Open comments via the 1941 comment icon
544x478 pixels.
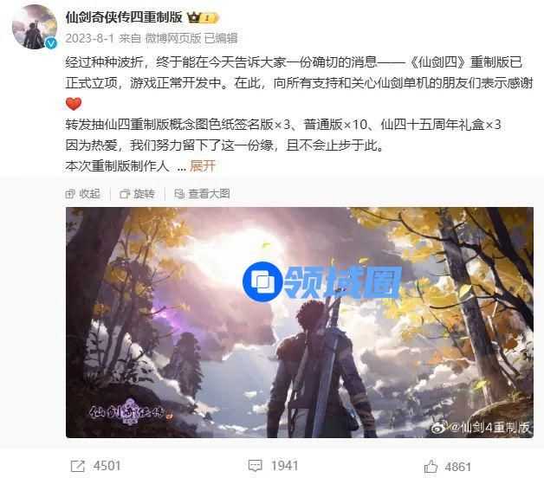255,466
